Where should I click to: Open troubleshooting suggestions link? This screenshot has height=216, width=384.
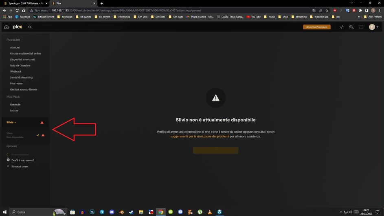click(200, 136)
